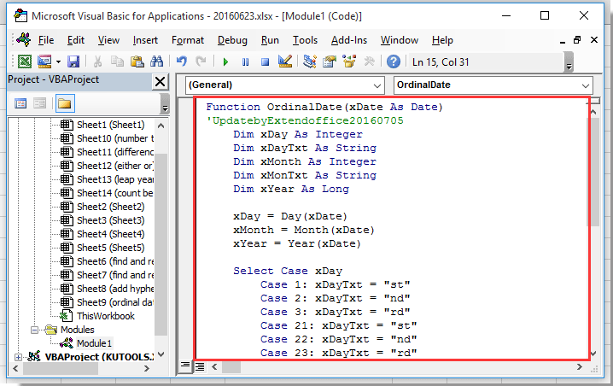The width and height of the screenshot is (613, 386).
Task: Open the Window menu
Action: click(400, 40)
